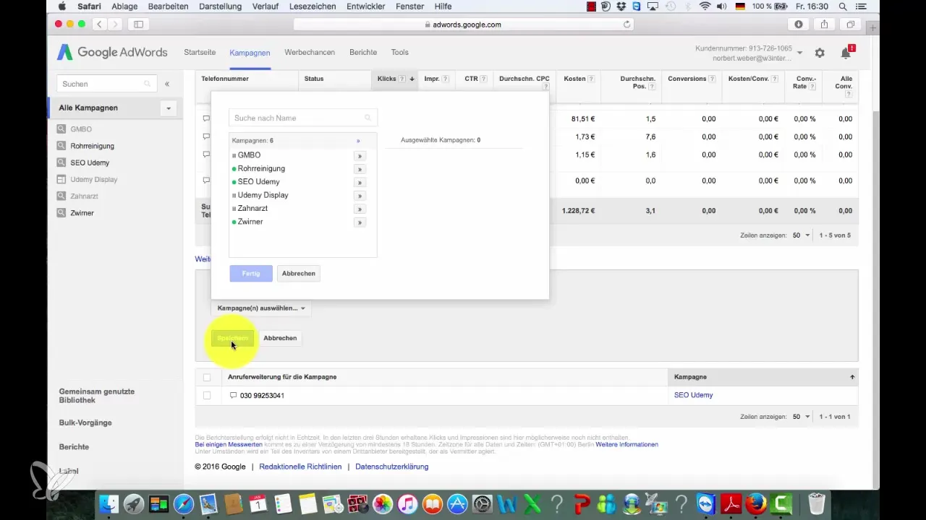
Task: Click the Safari address bar
Action: pyautogui.click(x=463, y=24)
